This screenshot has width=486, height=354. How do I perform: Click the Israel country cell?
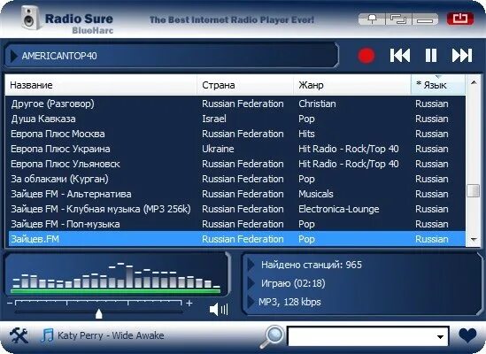214,119
